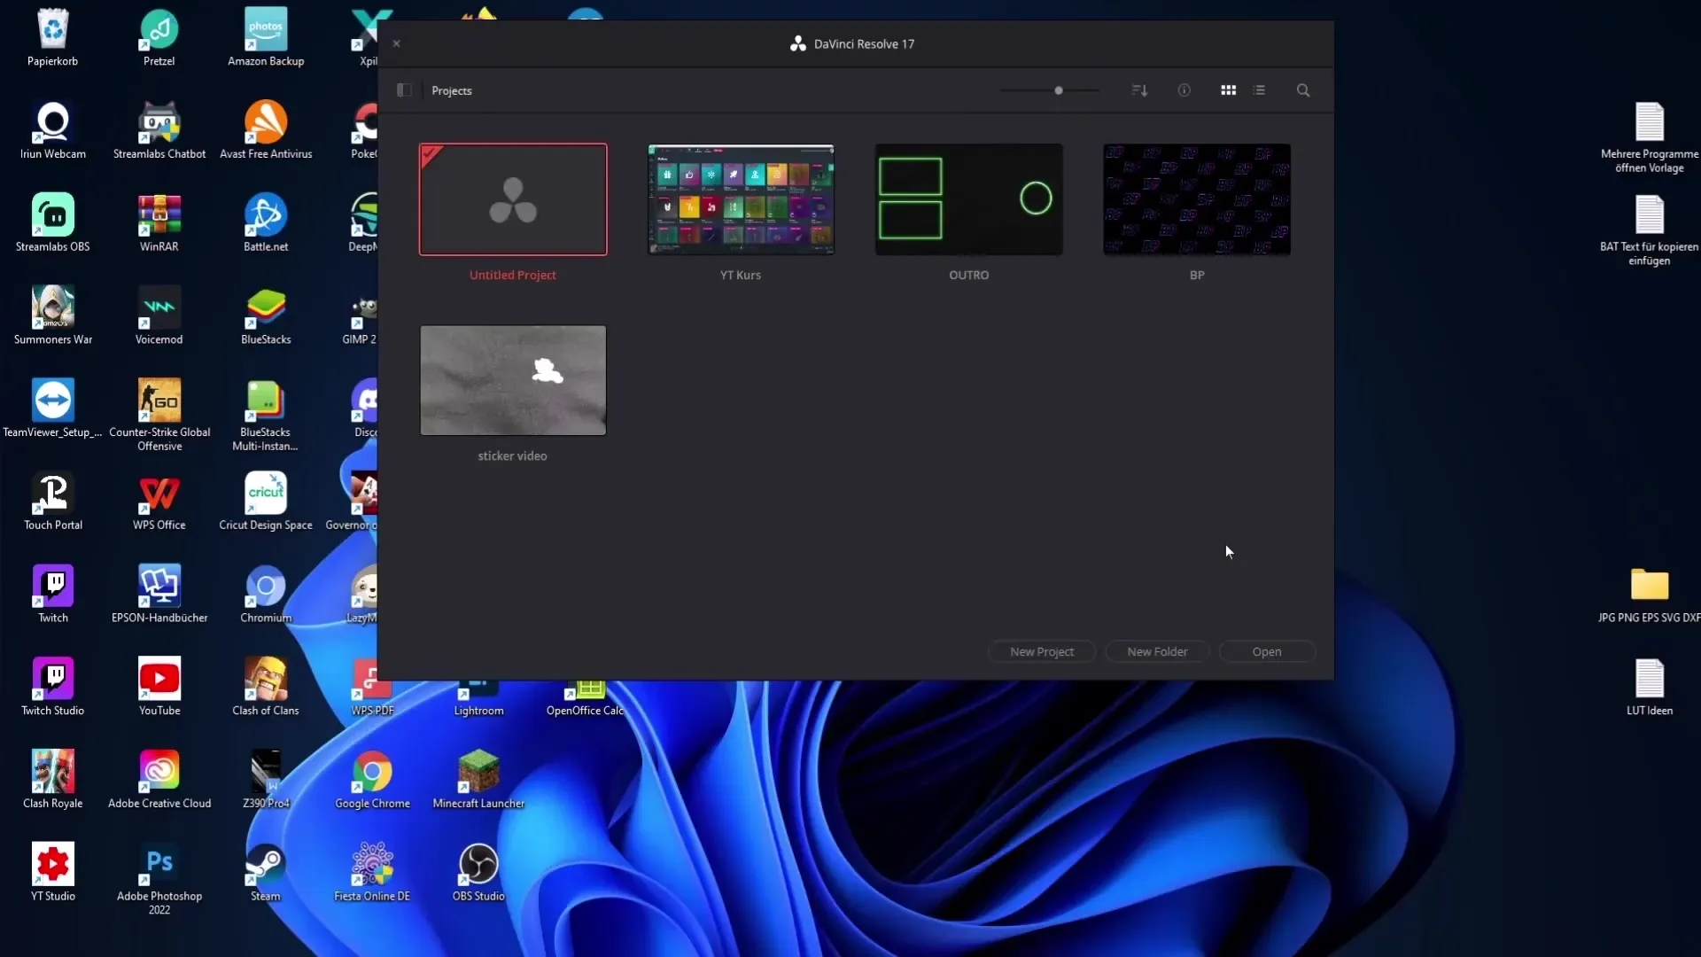Select the Avast Free Antivirus icon
Viewport: 1701px width, 957px height.
tap(266, 130)
